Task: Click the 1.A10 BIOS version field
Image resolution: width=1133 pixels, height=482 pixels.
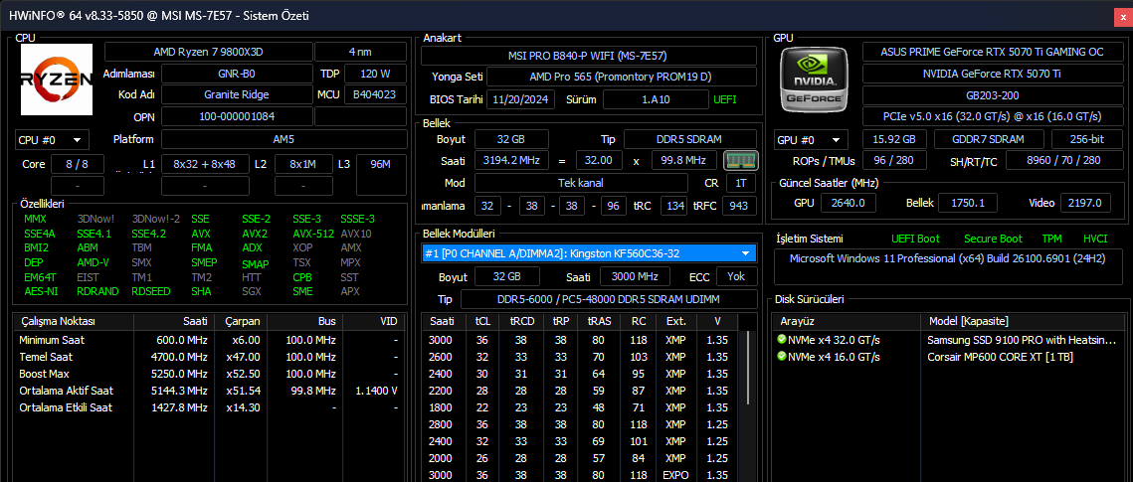Action: point(656,99)
